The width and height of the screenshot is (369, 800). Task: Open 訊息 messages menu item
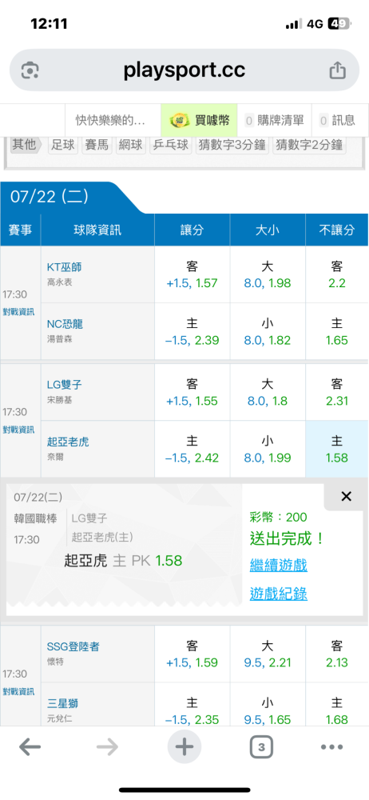[337, 121]
